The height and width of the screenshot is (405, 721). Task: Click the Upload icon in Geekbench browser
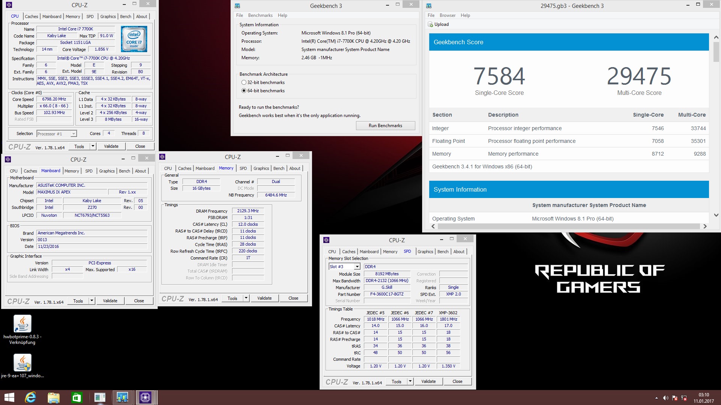[430, 24]
